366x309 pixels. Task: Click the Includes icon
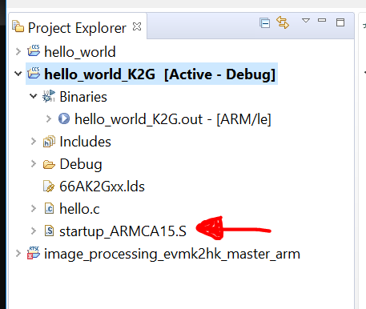pos(49,142)
